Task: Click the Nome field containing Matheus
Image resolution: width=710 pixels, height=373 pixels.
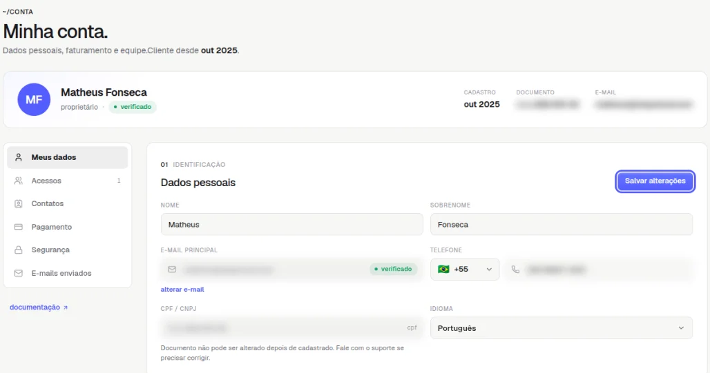Action: (291, 224)
